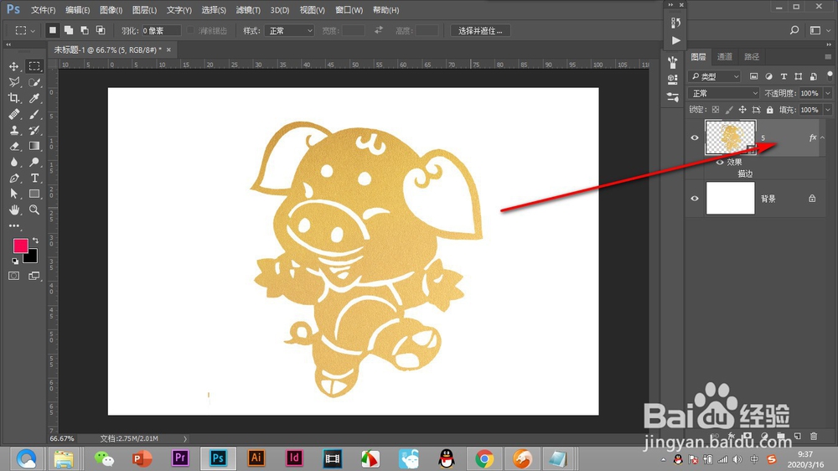Select the Brush tool
This screenshot has height=471, width=838.
34,115
